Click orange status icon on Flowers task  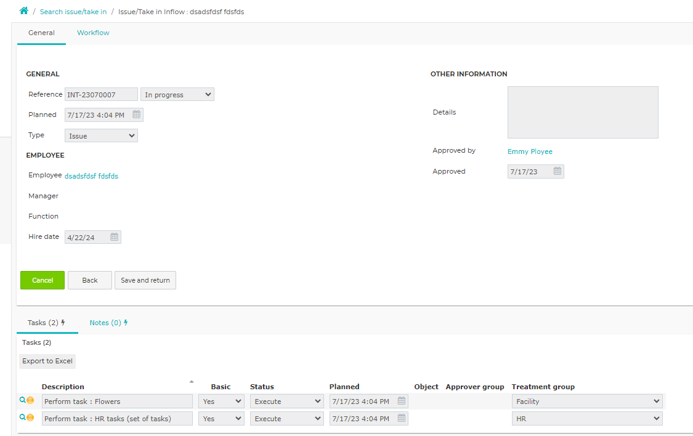point(30,400)
